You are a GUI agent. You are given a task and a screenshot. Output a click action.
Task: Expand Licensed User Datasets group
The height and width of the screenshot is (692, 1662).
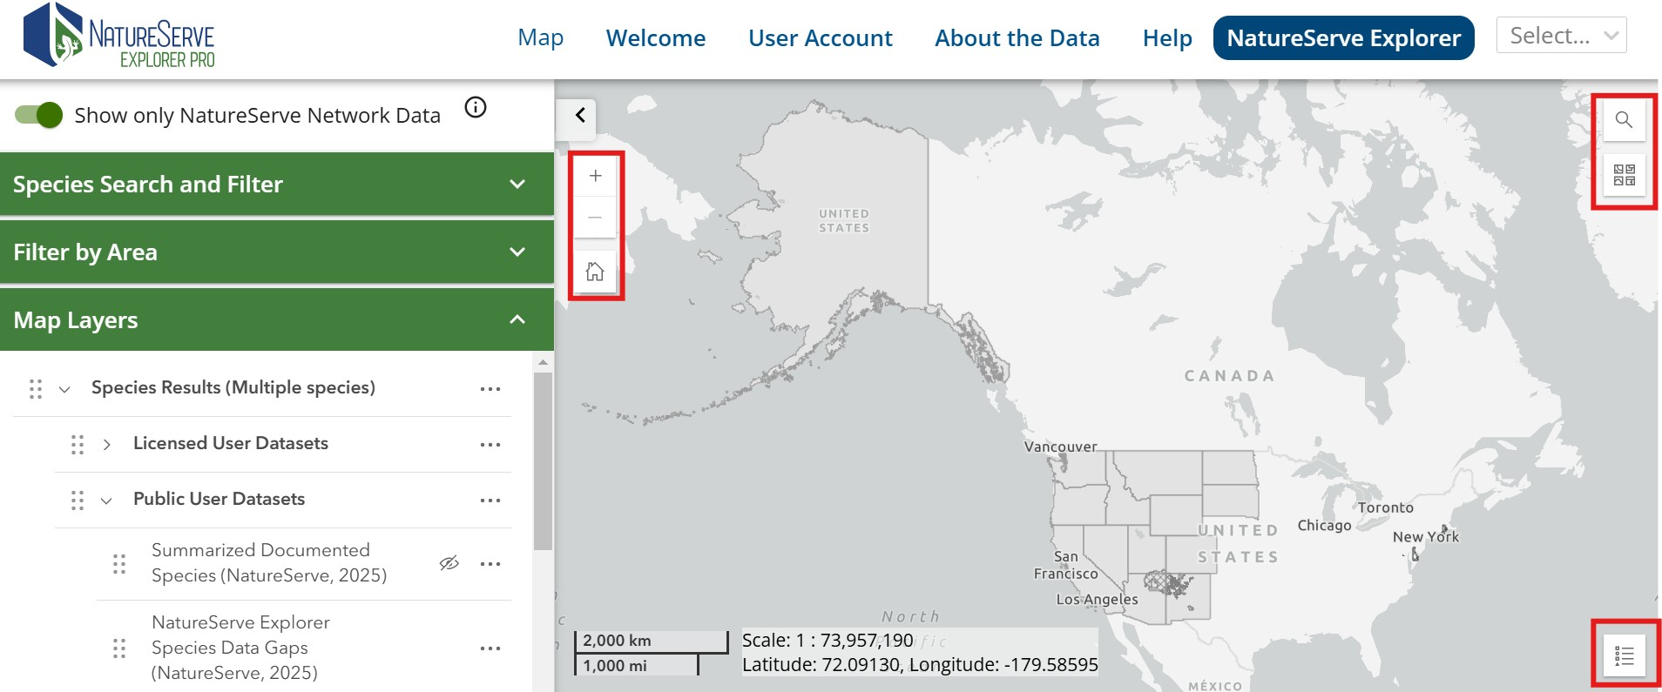point(106,445)
